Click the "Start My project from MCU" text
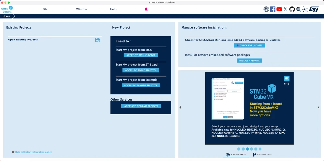This screenshot has height=161, width=324. click(134, 50)
